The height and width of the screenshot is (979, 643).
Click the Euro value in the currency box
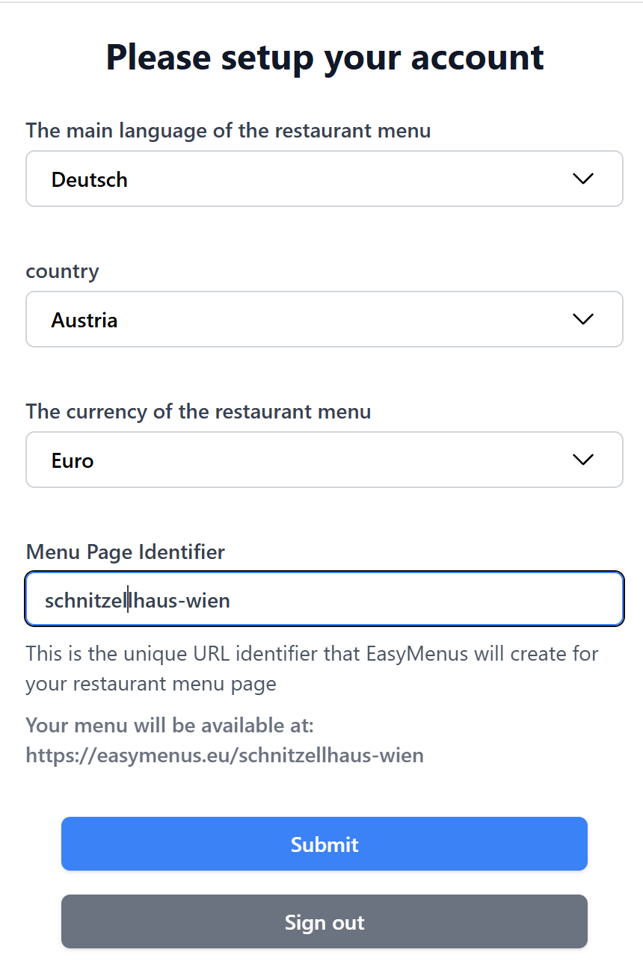coord(72,460)
